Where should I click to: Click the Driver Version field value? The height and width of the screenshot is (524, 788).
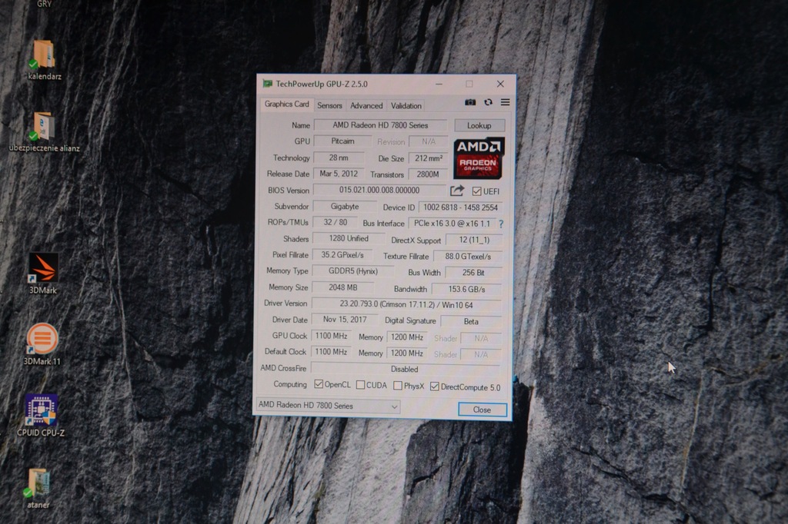(406, 304)
